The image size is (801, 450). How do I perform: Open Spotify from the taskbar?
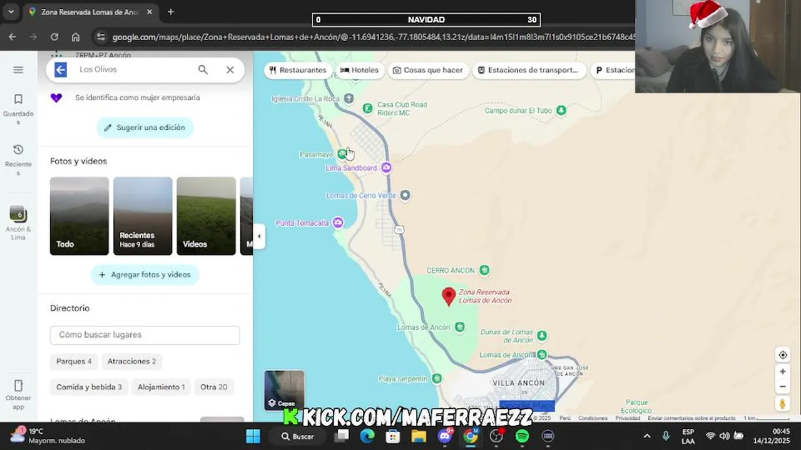(522, 436)
